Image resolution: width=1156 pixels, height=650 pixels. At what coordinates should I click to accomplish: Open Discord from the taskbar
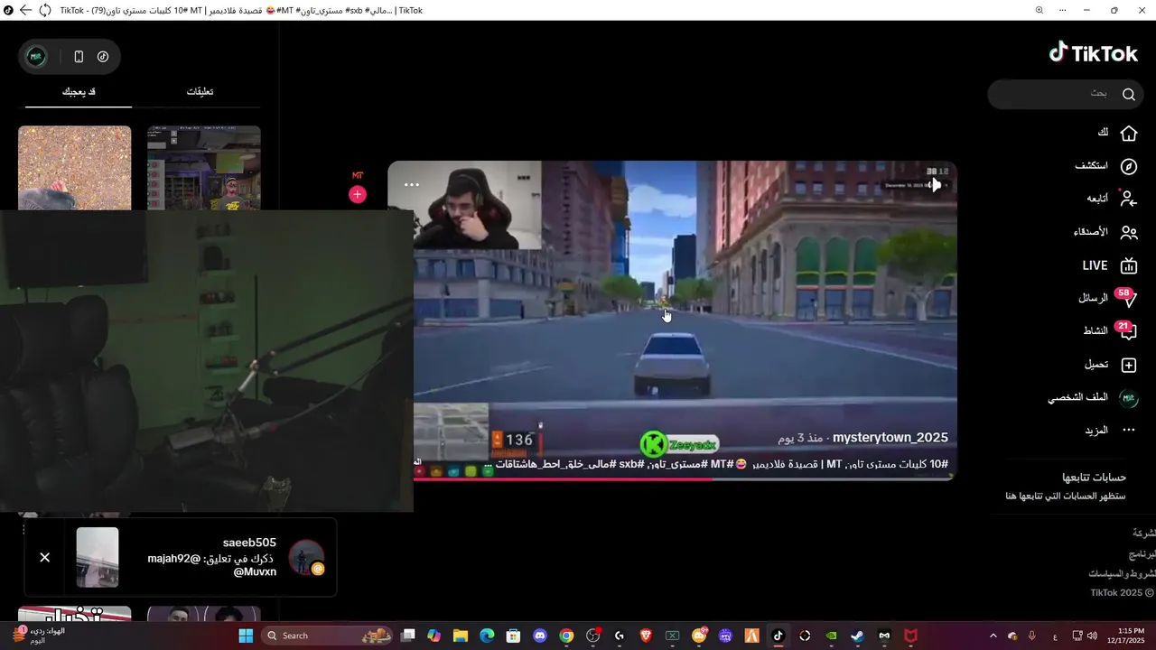click(x=540, y=636)
